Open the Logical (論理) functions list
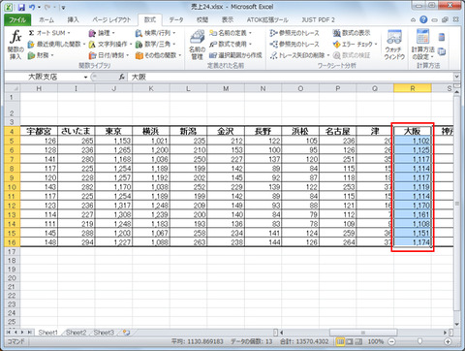This screenshot has width=465, height=351. [x=102, y=33]
